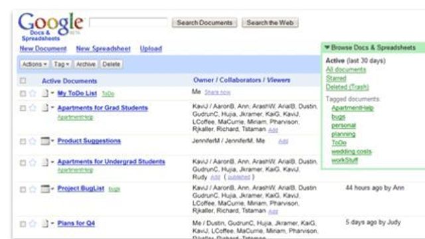The image size is (425, 239).
Task: Check the Product Suggestions row checkbox
Action: pos(23,141)
